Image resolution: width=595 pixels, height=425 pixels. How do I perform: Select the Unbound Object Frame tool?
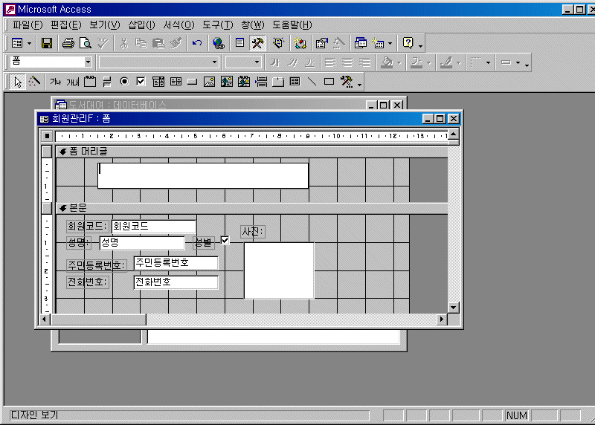point(227,82)
